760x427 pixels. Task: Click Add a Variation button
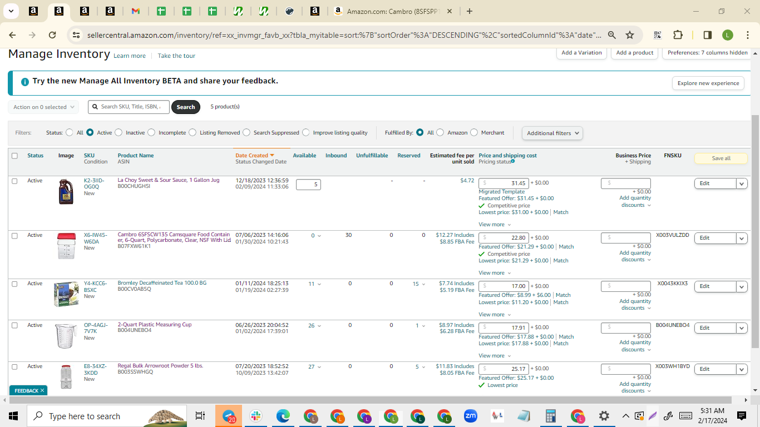[x=581, y=53]
